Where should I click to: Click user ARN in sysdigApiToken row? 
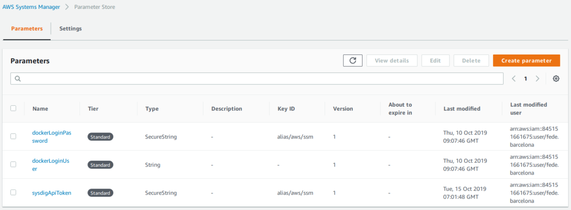534,193
